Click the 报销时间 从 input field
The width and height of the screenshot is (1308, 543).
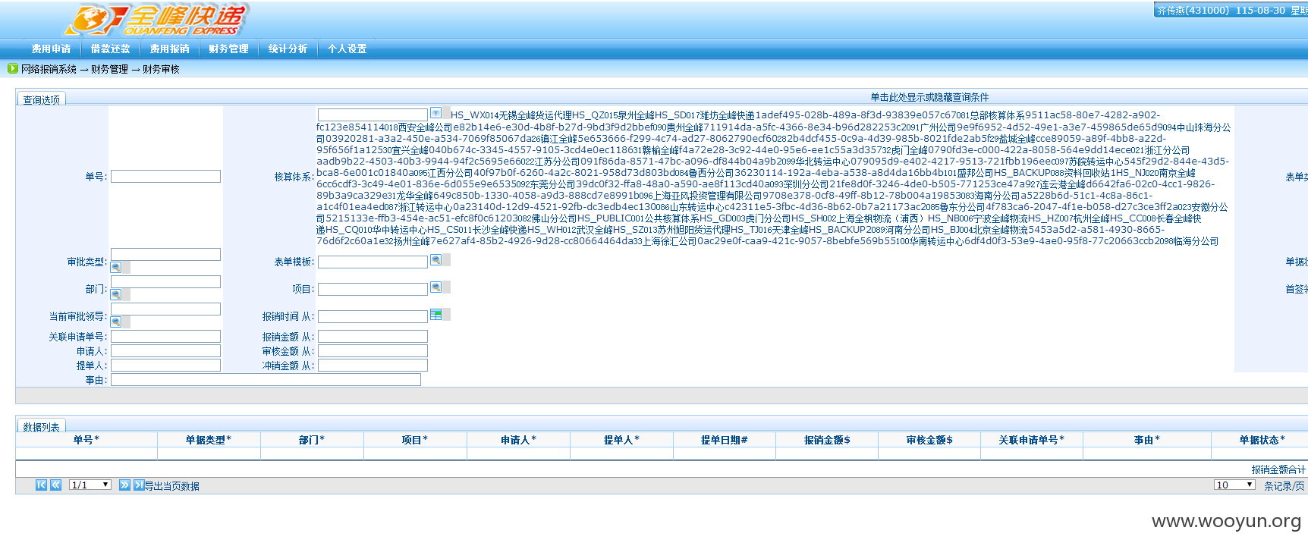pyautogui.click(x=373, y=316)
